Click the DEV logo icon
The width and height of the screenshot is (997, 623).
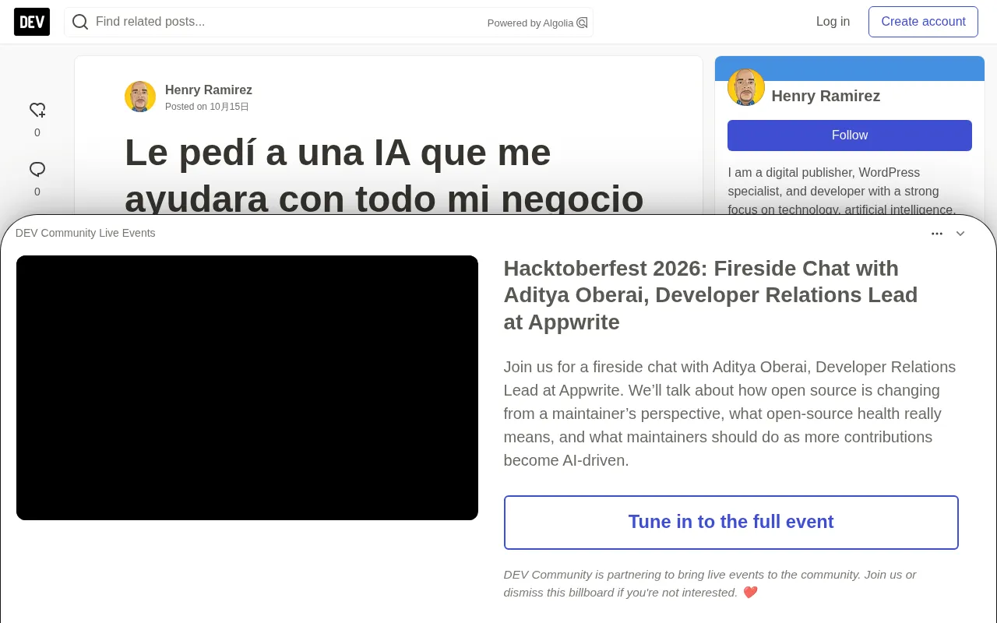pyautogui.click(x=32, y=22)
